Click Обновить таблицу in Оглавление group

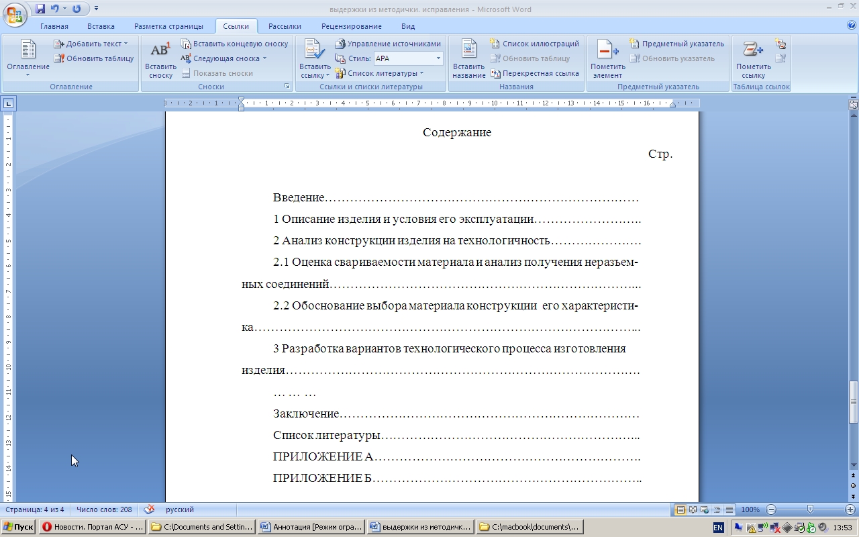[94, 58]
